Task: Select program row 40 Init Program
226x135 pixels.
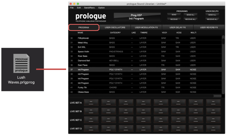Action: (x=145, y=83)
